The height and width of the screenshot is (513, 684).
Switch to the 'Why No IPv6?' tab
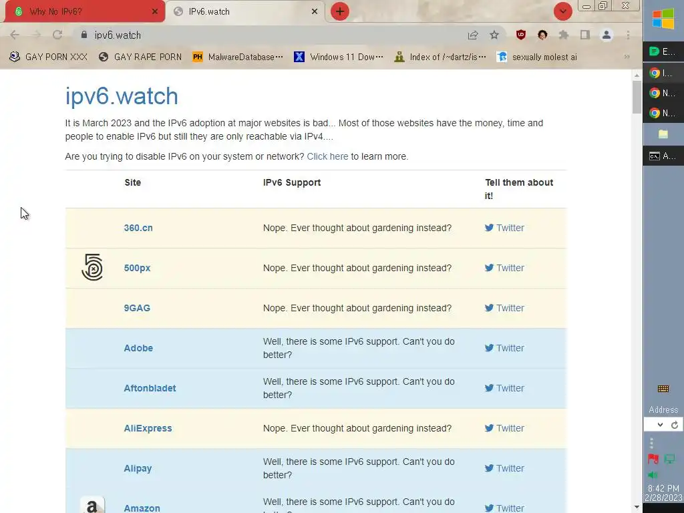click(83, 11)
